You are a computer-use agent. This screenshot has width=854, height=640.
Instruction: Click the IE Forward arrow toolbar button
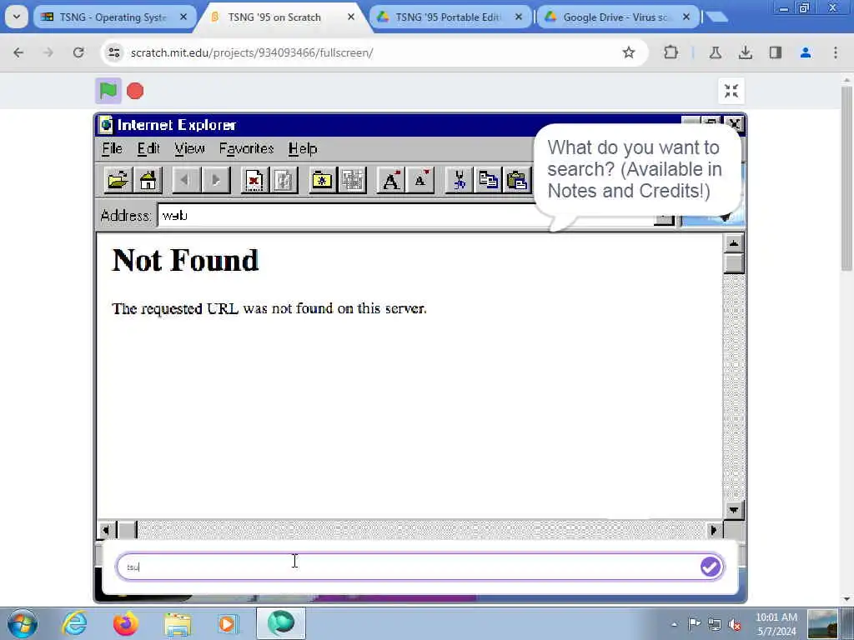pyautogui.click(x=216, y=180)
